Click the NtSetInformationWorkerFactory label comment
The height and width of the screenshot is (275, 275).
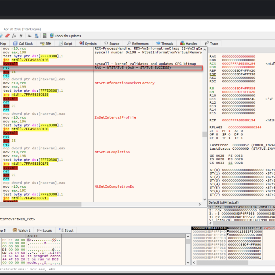[125, 83]
